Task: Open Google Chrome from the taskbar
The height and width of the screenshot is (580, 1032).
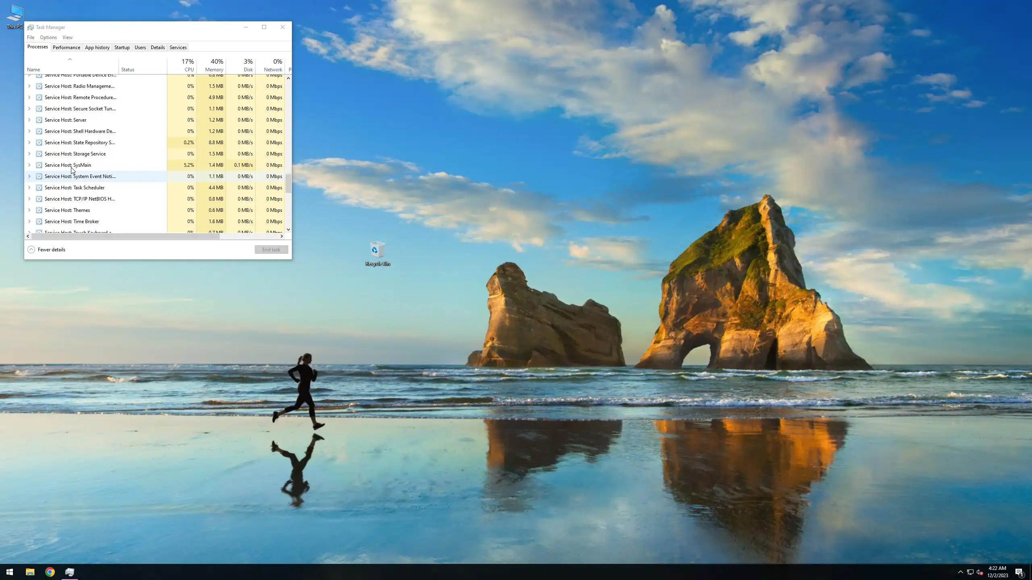Action: (50, 572)
